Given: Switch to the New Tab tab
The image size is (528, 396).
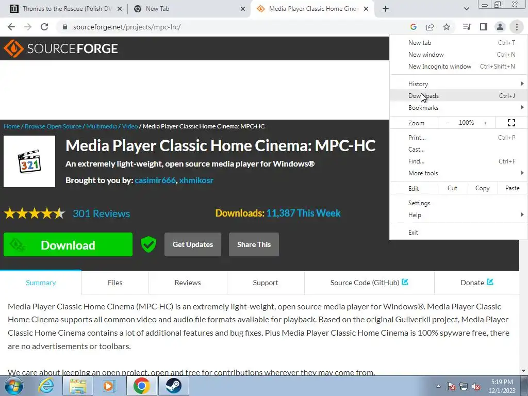Looking at the screenshot, I should tap(189, 9).
